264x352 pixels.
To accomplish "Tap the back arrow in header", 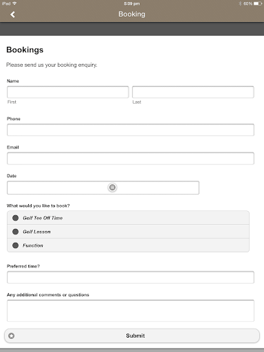I will point(12,14).
